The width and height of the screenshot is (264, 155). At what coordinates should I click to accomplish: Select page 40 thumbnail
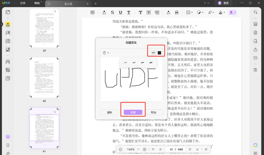pos(44,77)
